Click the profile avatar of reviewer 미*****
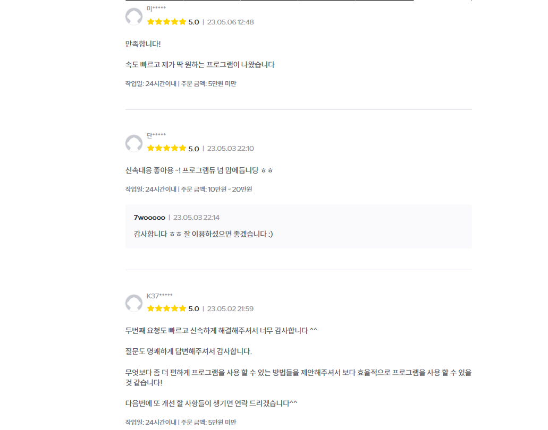Screen dimensions: 548x430 tap(134, 16)
